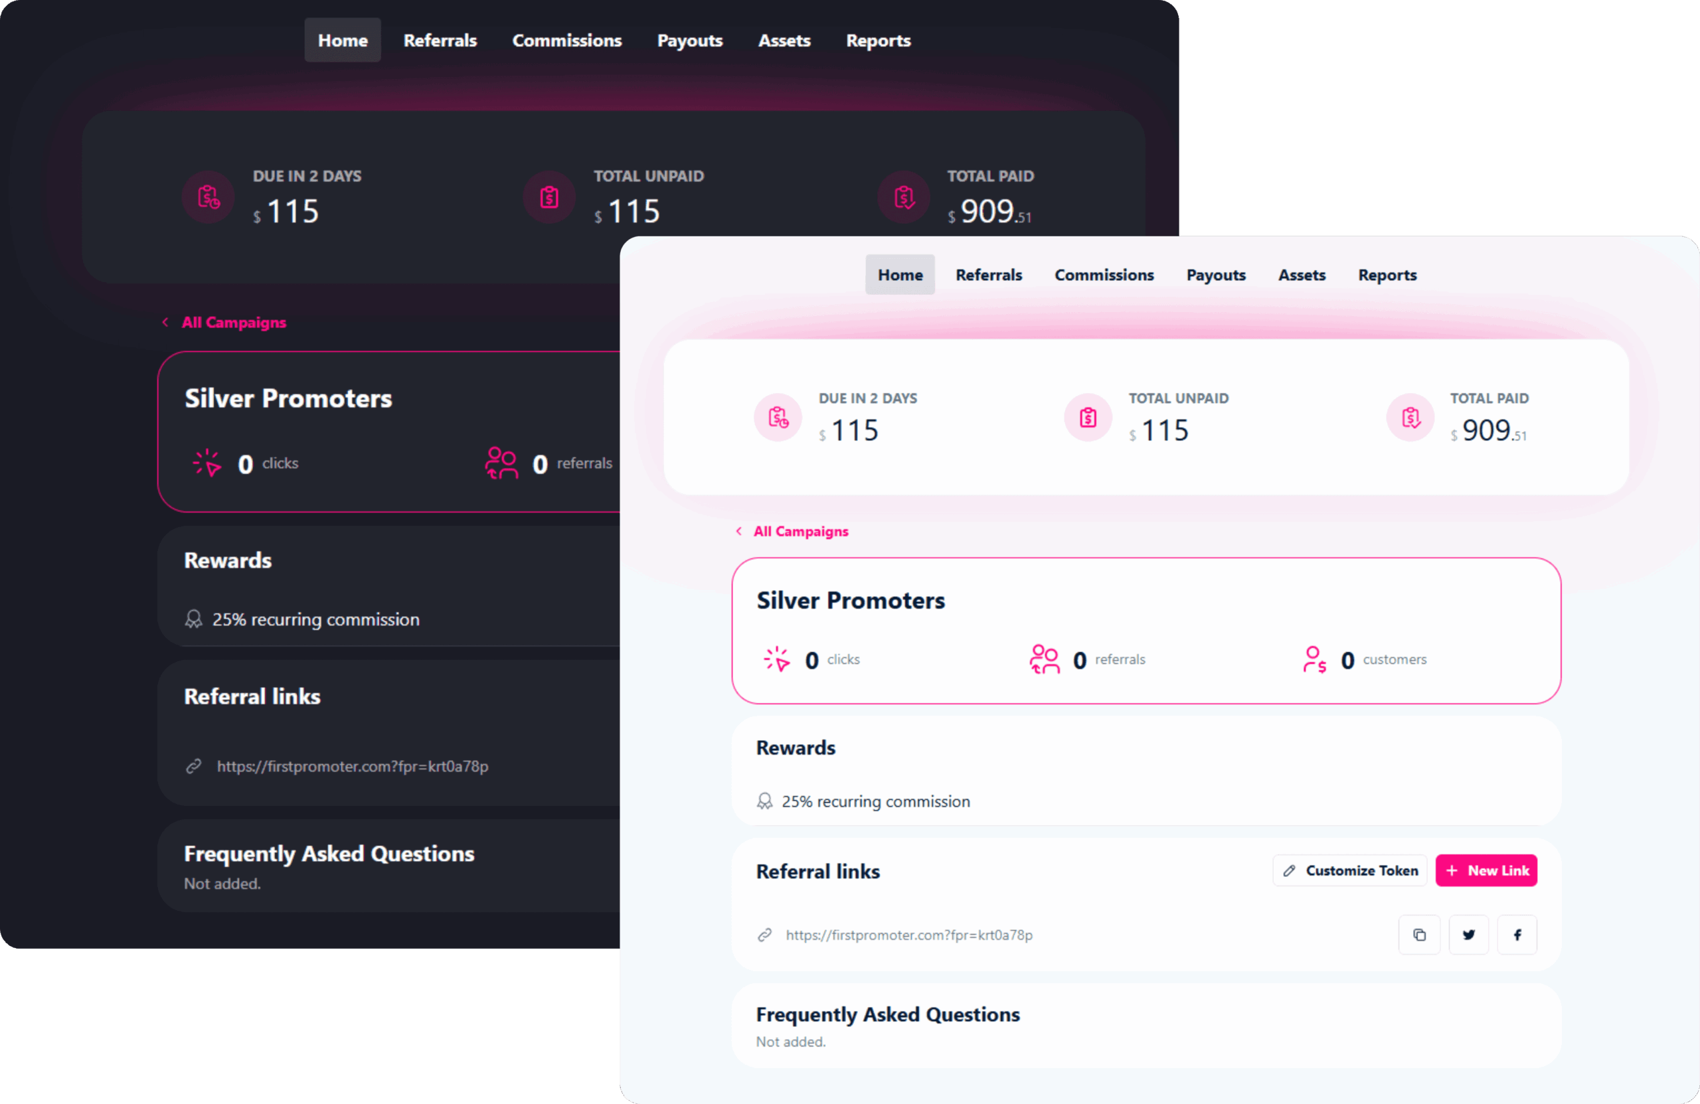Click the customers person-dollar icon

pos(1315,659)
